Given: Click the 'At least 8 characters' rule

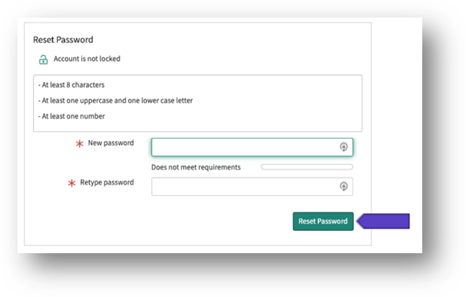Looking at the screenshot, I should [72, 85].
